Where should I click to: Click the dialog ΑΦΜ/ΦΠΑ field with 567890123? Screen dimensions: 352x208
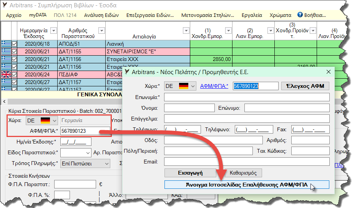coord(256,86)
